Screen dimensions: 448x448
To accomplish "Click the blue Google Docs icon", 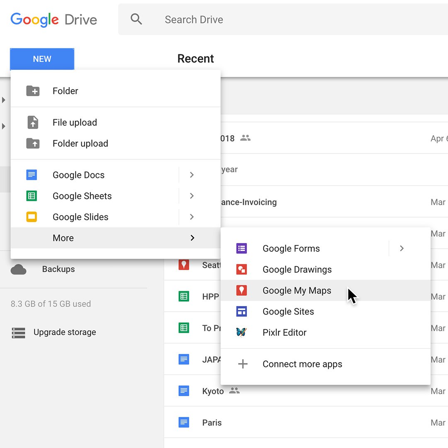I will [x=32, y=175].
